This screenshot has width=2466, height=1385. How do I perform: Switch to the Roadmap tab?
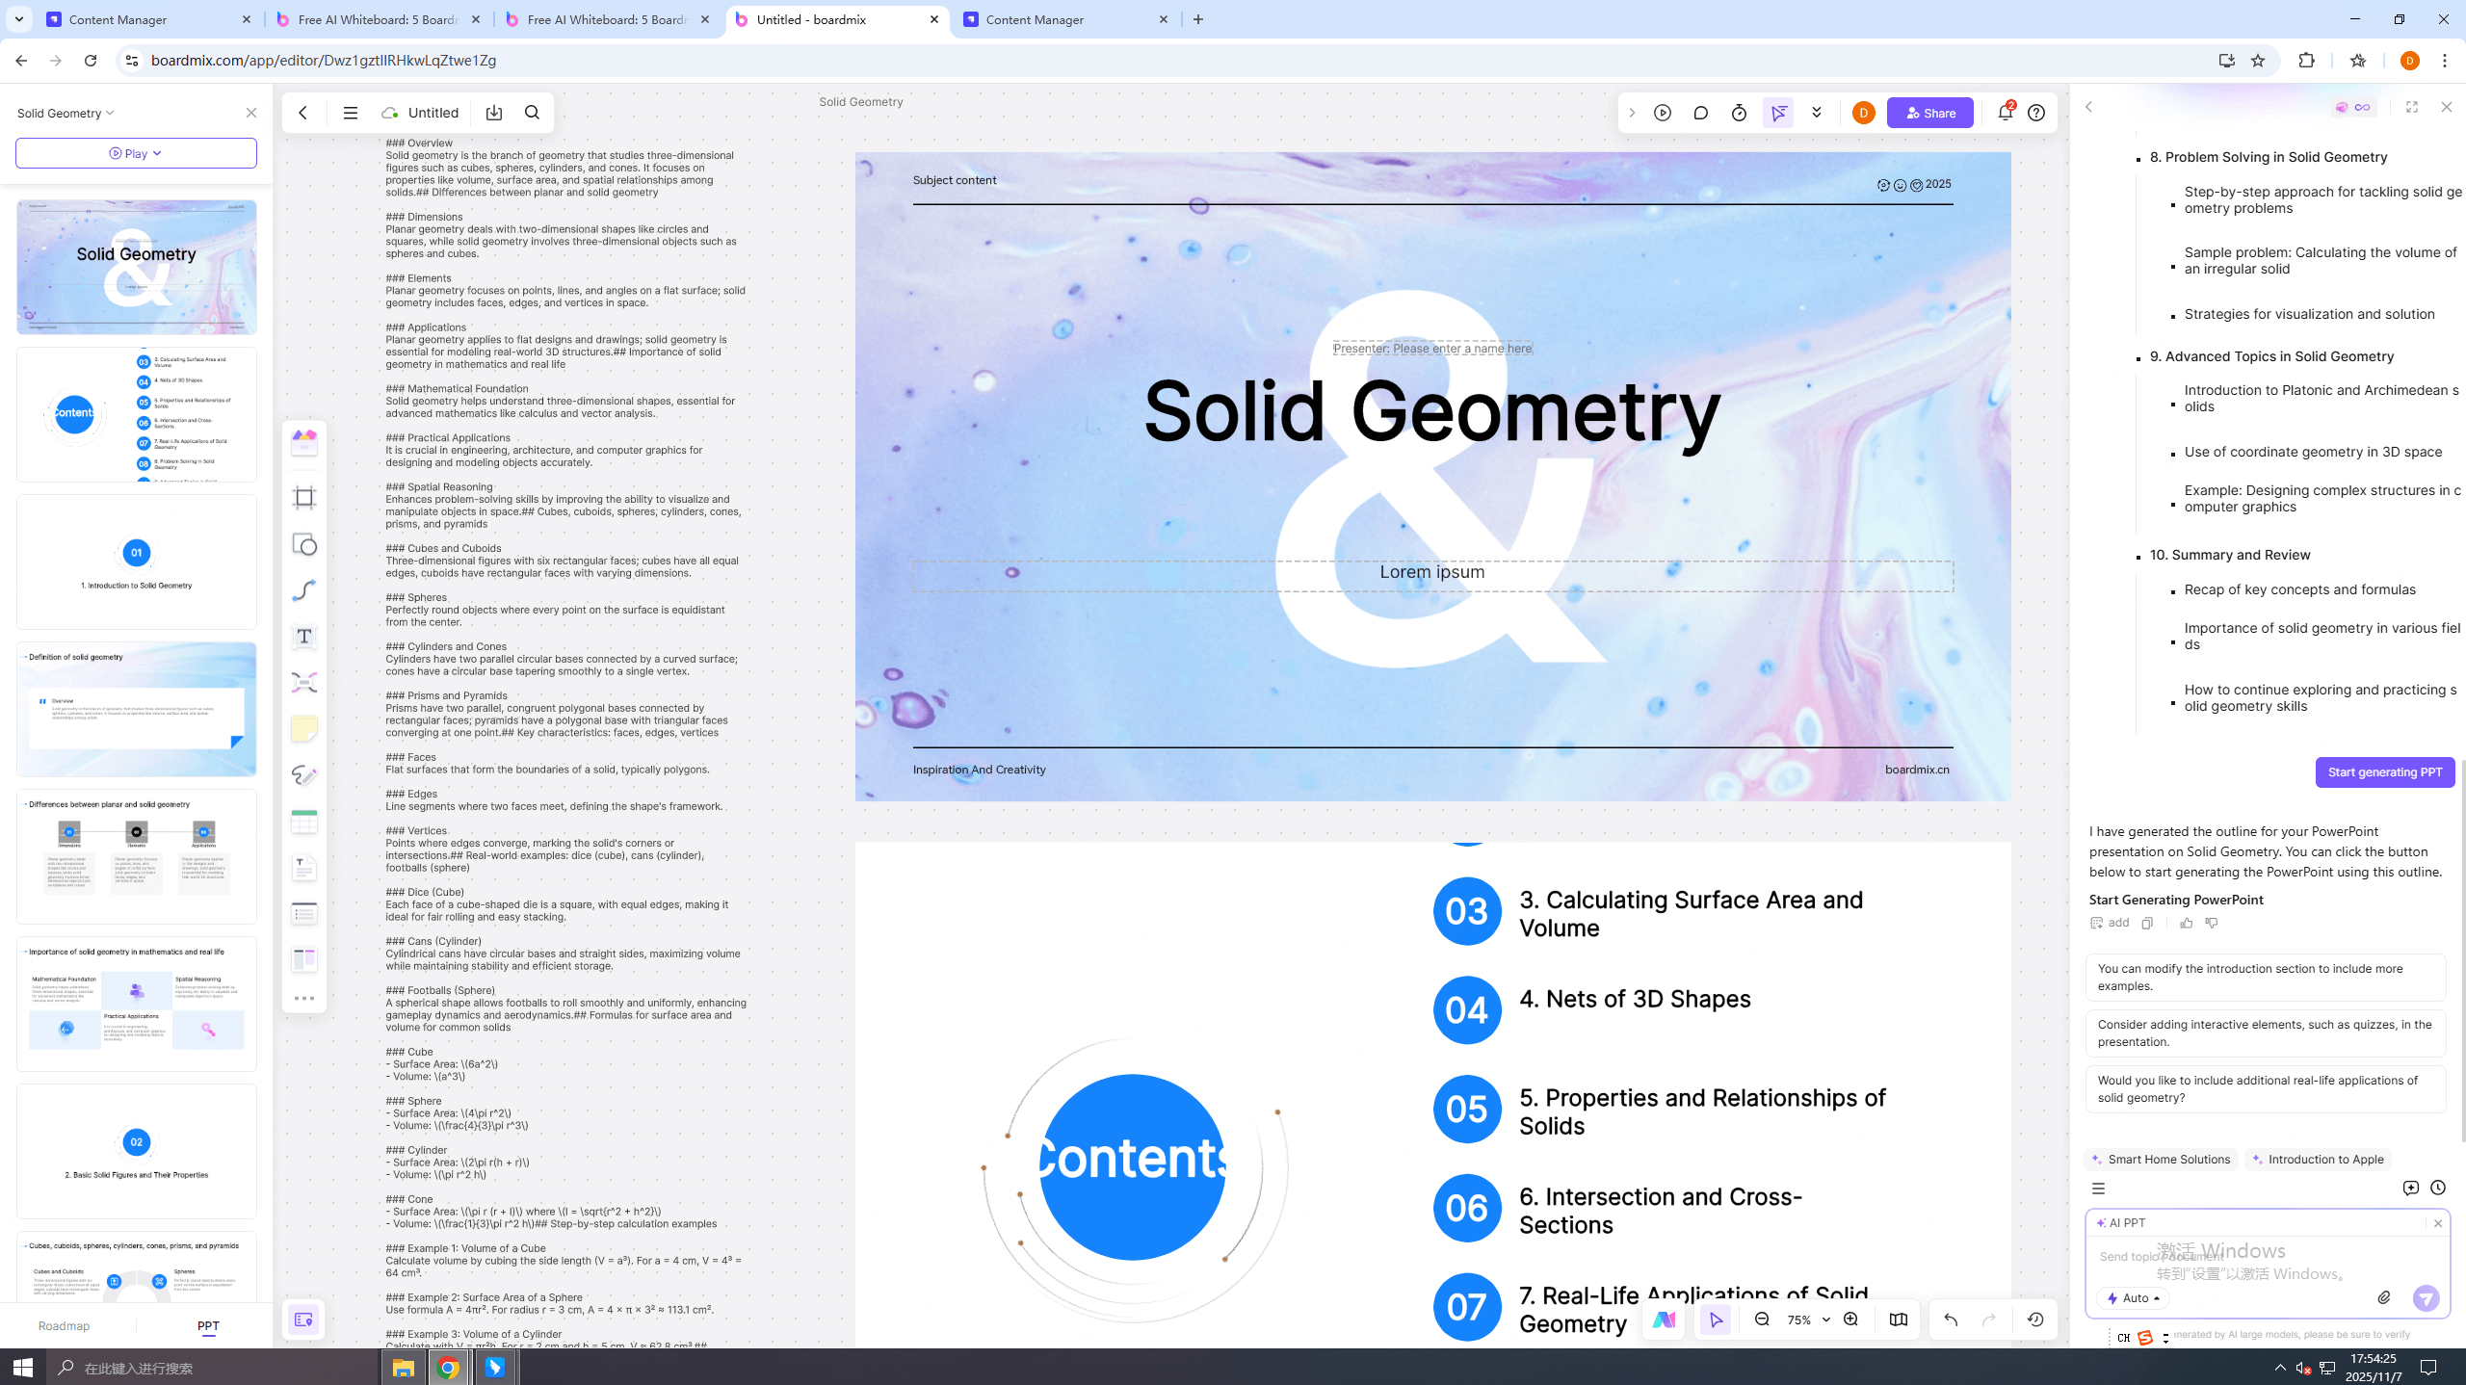point(64,1325)
